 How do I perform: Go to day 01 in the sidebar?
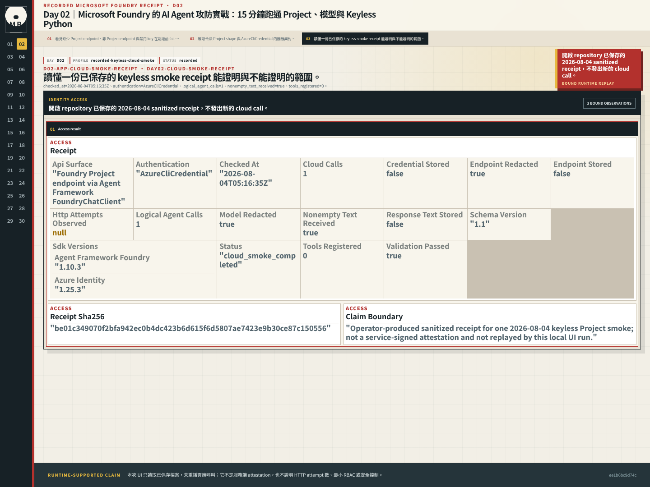[10, 44]
